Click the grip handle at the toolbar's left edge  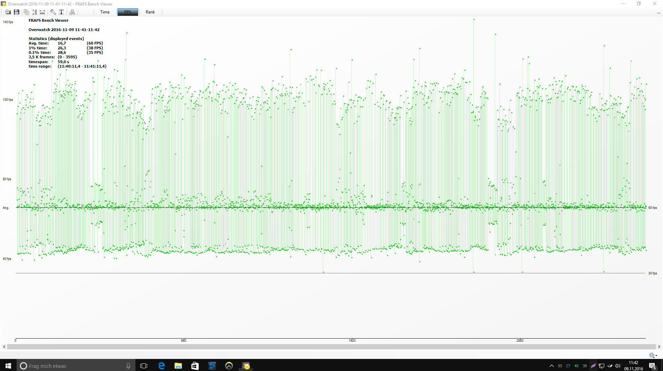tap(2, 12)
